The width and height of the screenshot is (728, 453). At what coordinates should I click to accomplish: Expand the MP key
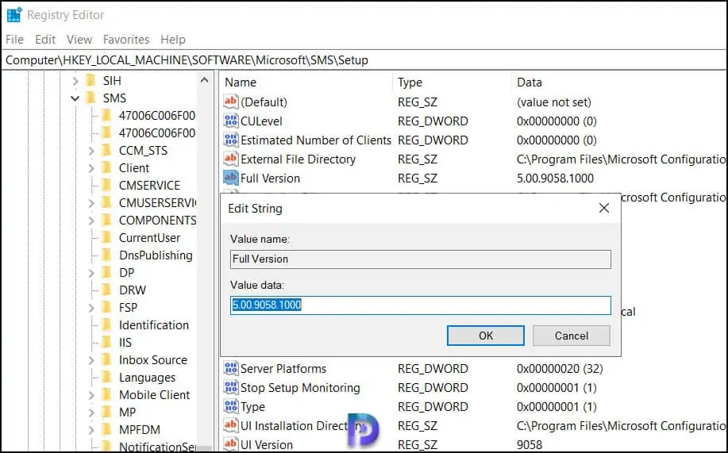point(91,413)
